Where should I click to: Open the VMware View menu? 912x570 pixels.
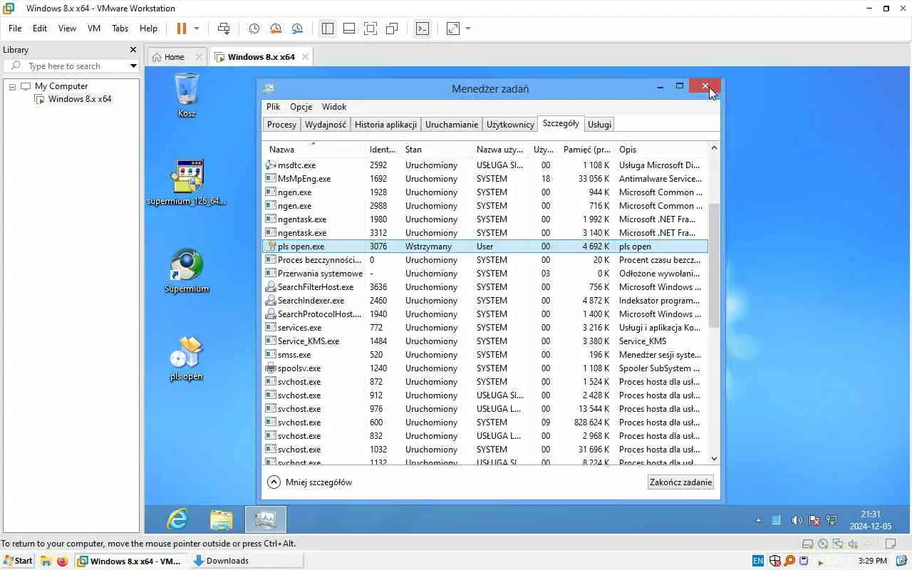pos(67,28)
